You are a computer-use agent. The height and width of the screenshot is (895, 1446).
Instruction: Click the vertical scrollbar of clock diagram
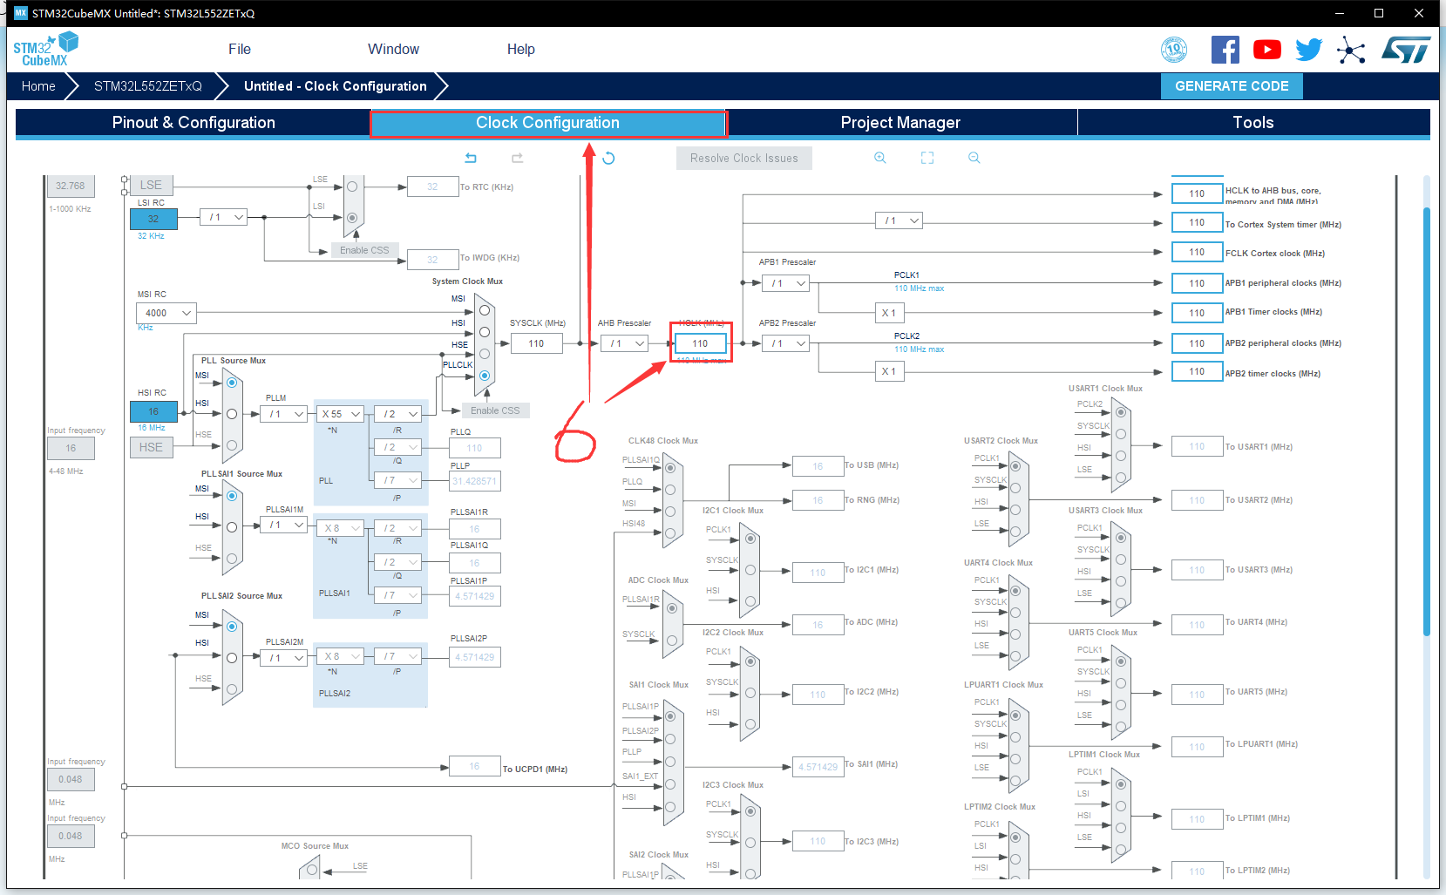1426,420
